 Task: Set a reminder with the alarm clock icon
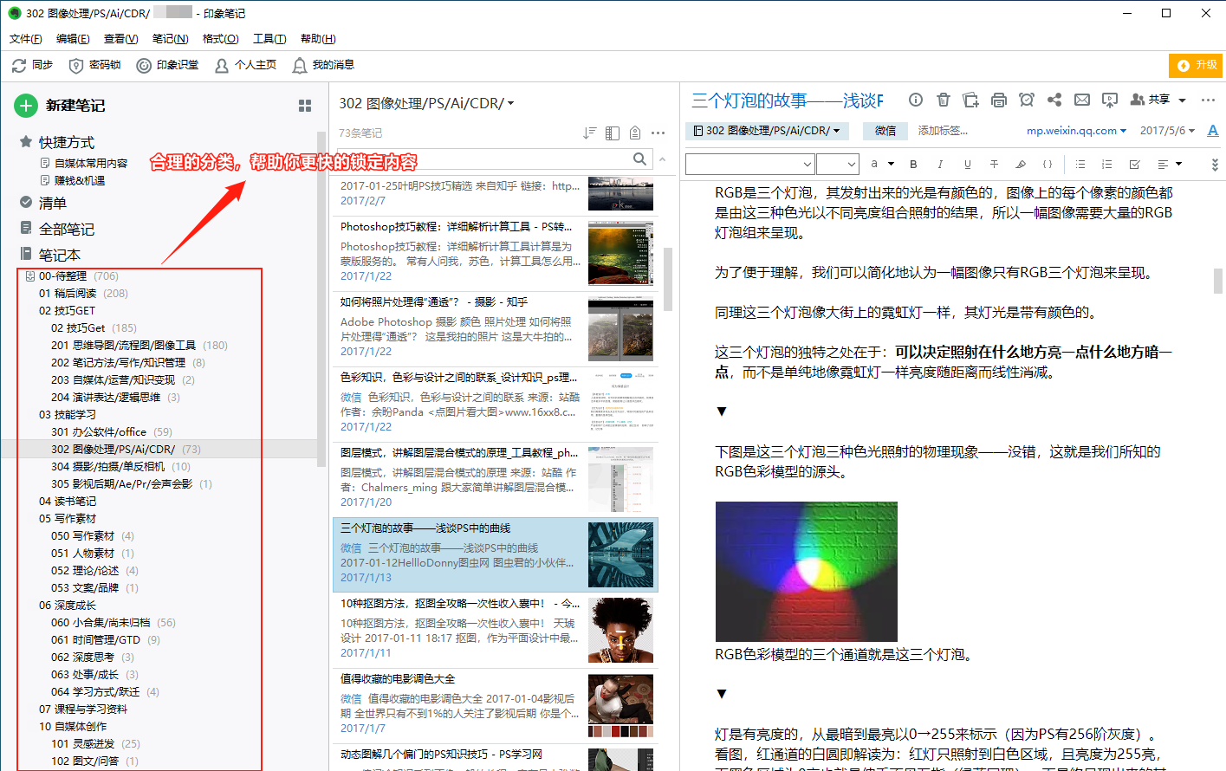coord(1027,100)
